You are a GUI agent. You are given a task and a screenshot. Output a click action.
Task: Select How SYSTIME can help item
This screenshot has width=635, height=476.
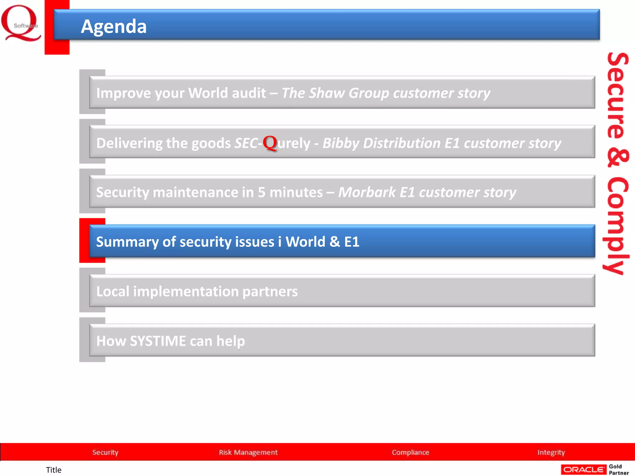pos(342,340)
